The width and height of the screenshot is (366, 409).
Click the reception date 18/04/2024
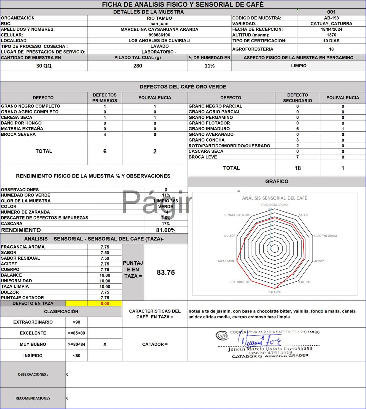331,29
